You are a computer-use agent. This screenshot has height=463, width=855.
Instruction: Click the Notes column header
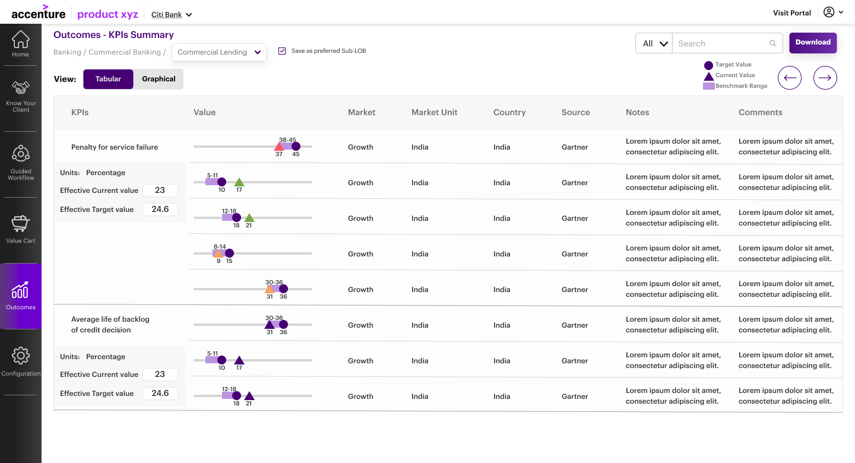tap(638, 112)
